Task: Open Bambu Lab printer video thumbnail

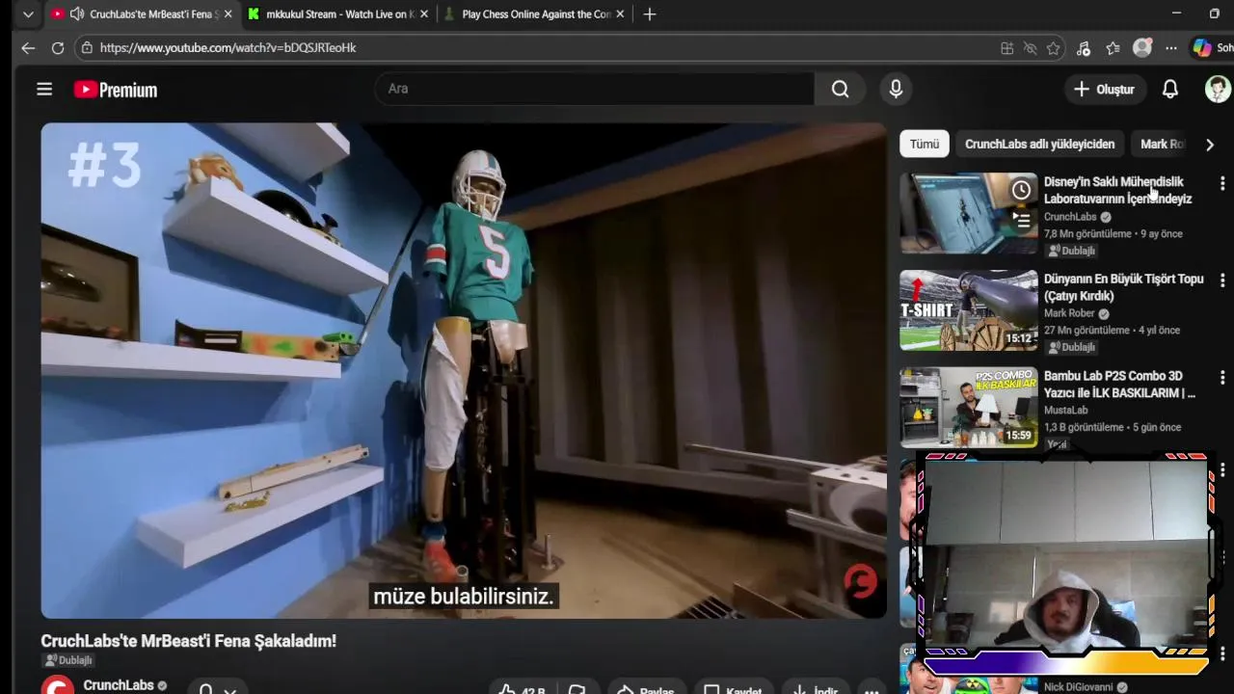Action: 968,407
